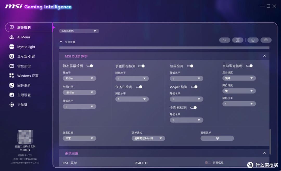This screenshot has width=281, height=171.
Task: Click the shield 面板保护 button
Action: tap(217, 138)
